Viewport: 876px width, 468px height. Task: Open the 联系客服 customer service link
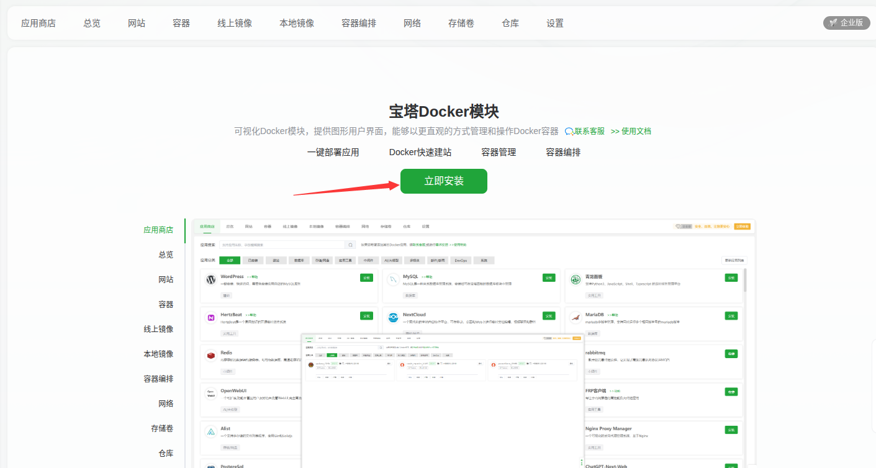pyautogui.click(x=589, y=131)
